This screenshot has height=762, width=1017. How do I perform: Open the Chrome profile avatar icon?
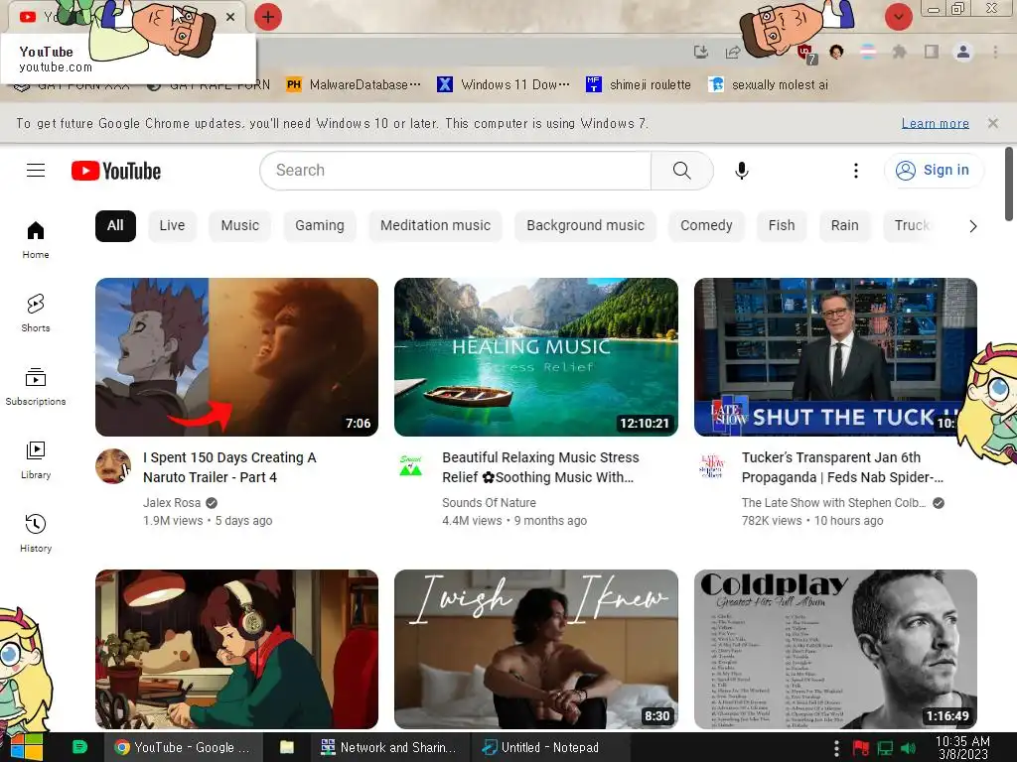pos(963,52)
